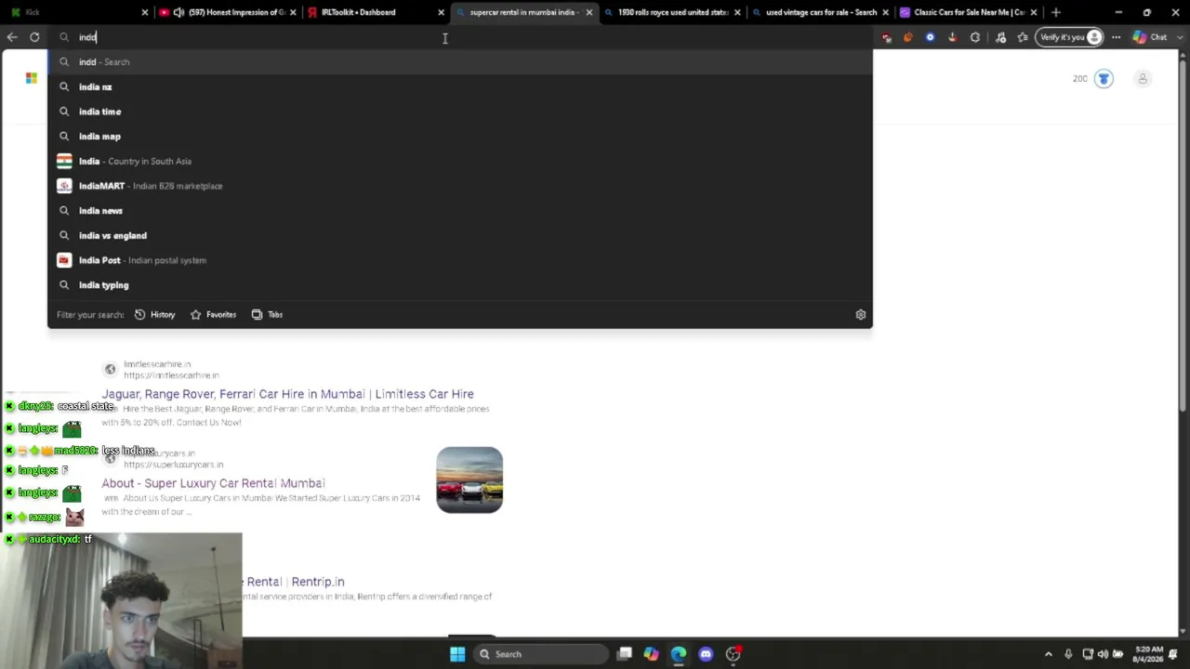Open the taskbar clock showing 5:20 AM

click(x=1147, y=654)
